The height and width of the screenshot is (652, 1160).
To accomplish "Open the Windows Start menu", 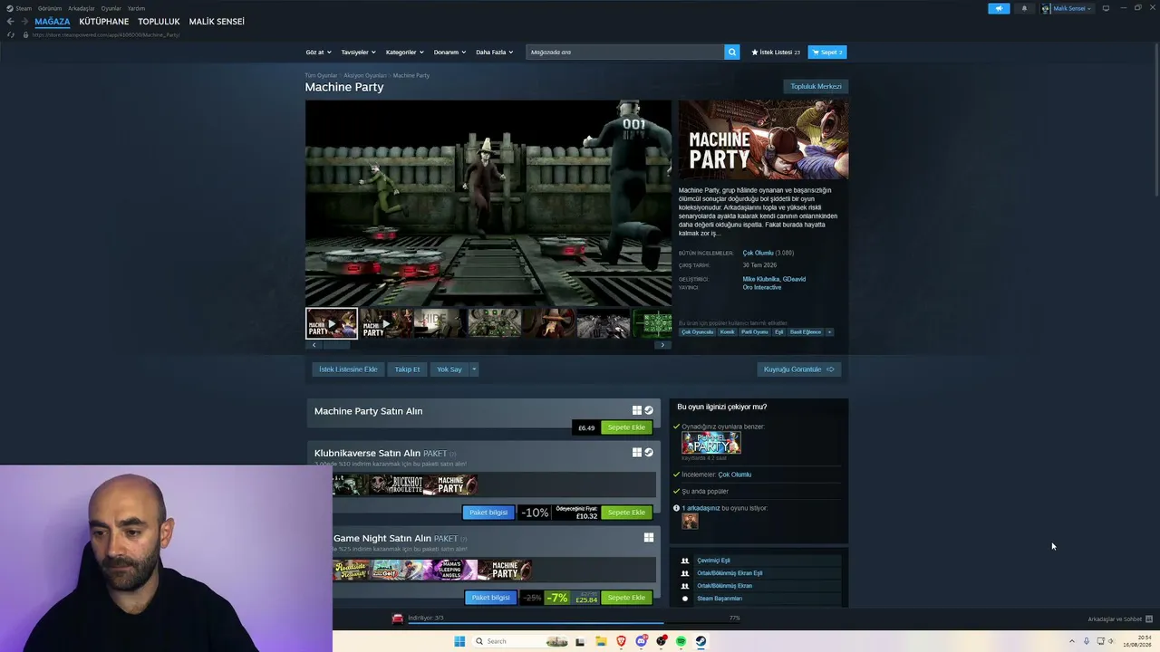I will tap(459, 641).
